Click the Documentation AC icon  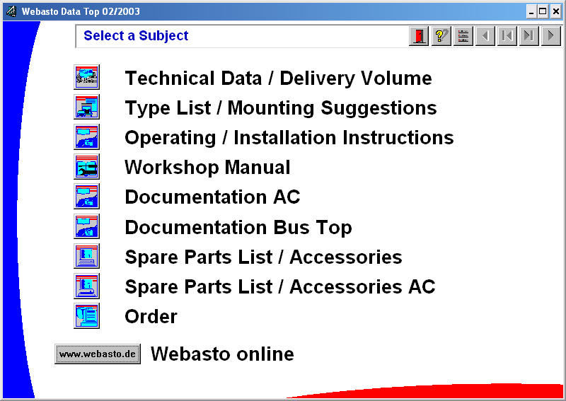[86, 197]
